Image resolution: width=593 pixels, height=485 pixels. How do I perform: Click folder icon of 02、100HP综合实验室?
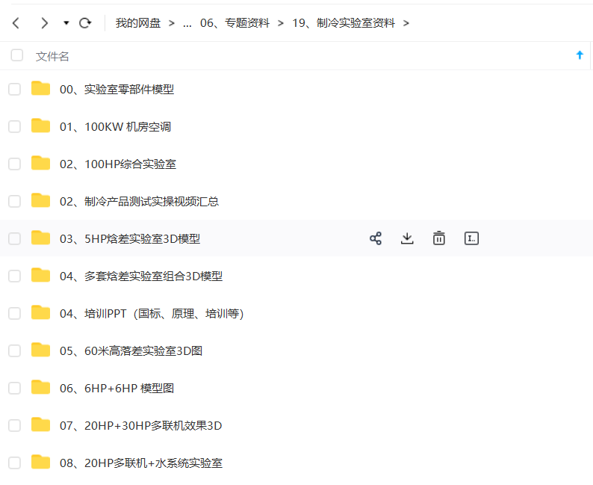point(40,163)
